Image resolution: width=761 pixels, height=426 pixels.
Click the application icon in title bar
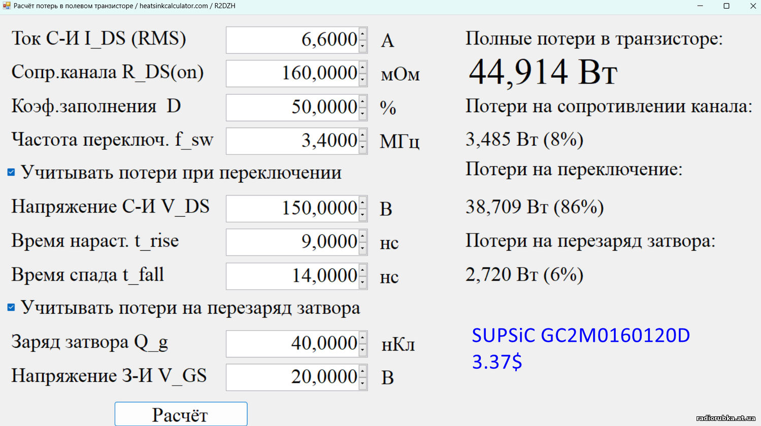7,6
